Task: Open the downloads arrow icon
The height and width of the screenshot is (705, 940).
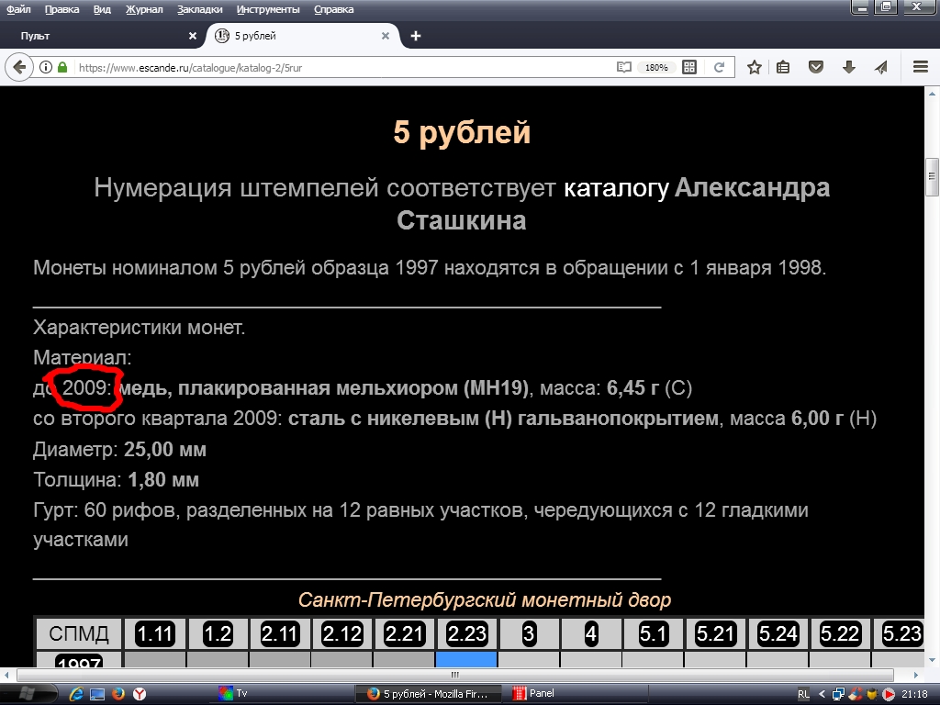Action: (849, 67)
